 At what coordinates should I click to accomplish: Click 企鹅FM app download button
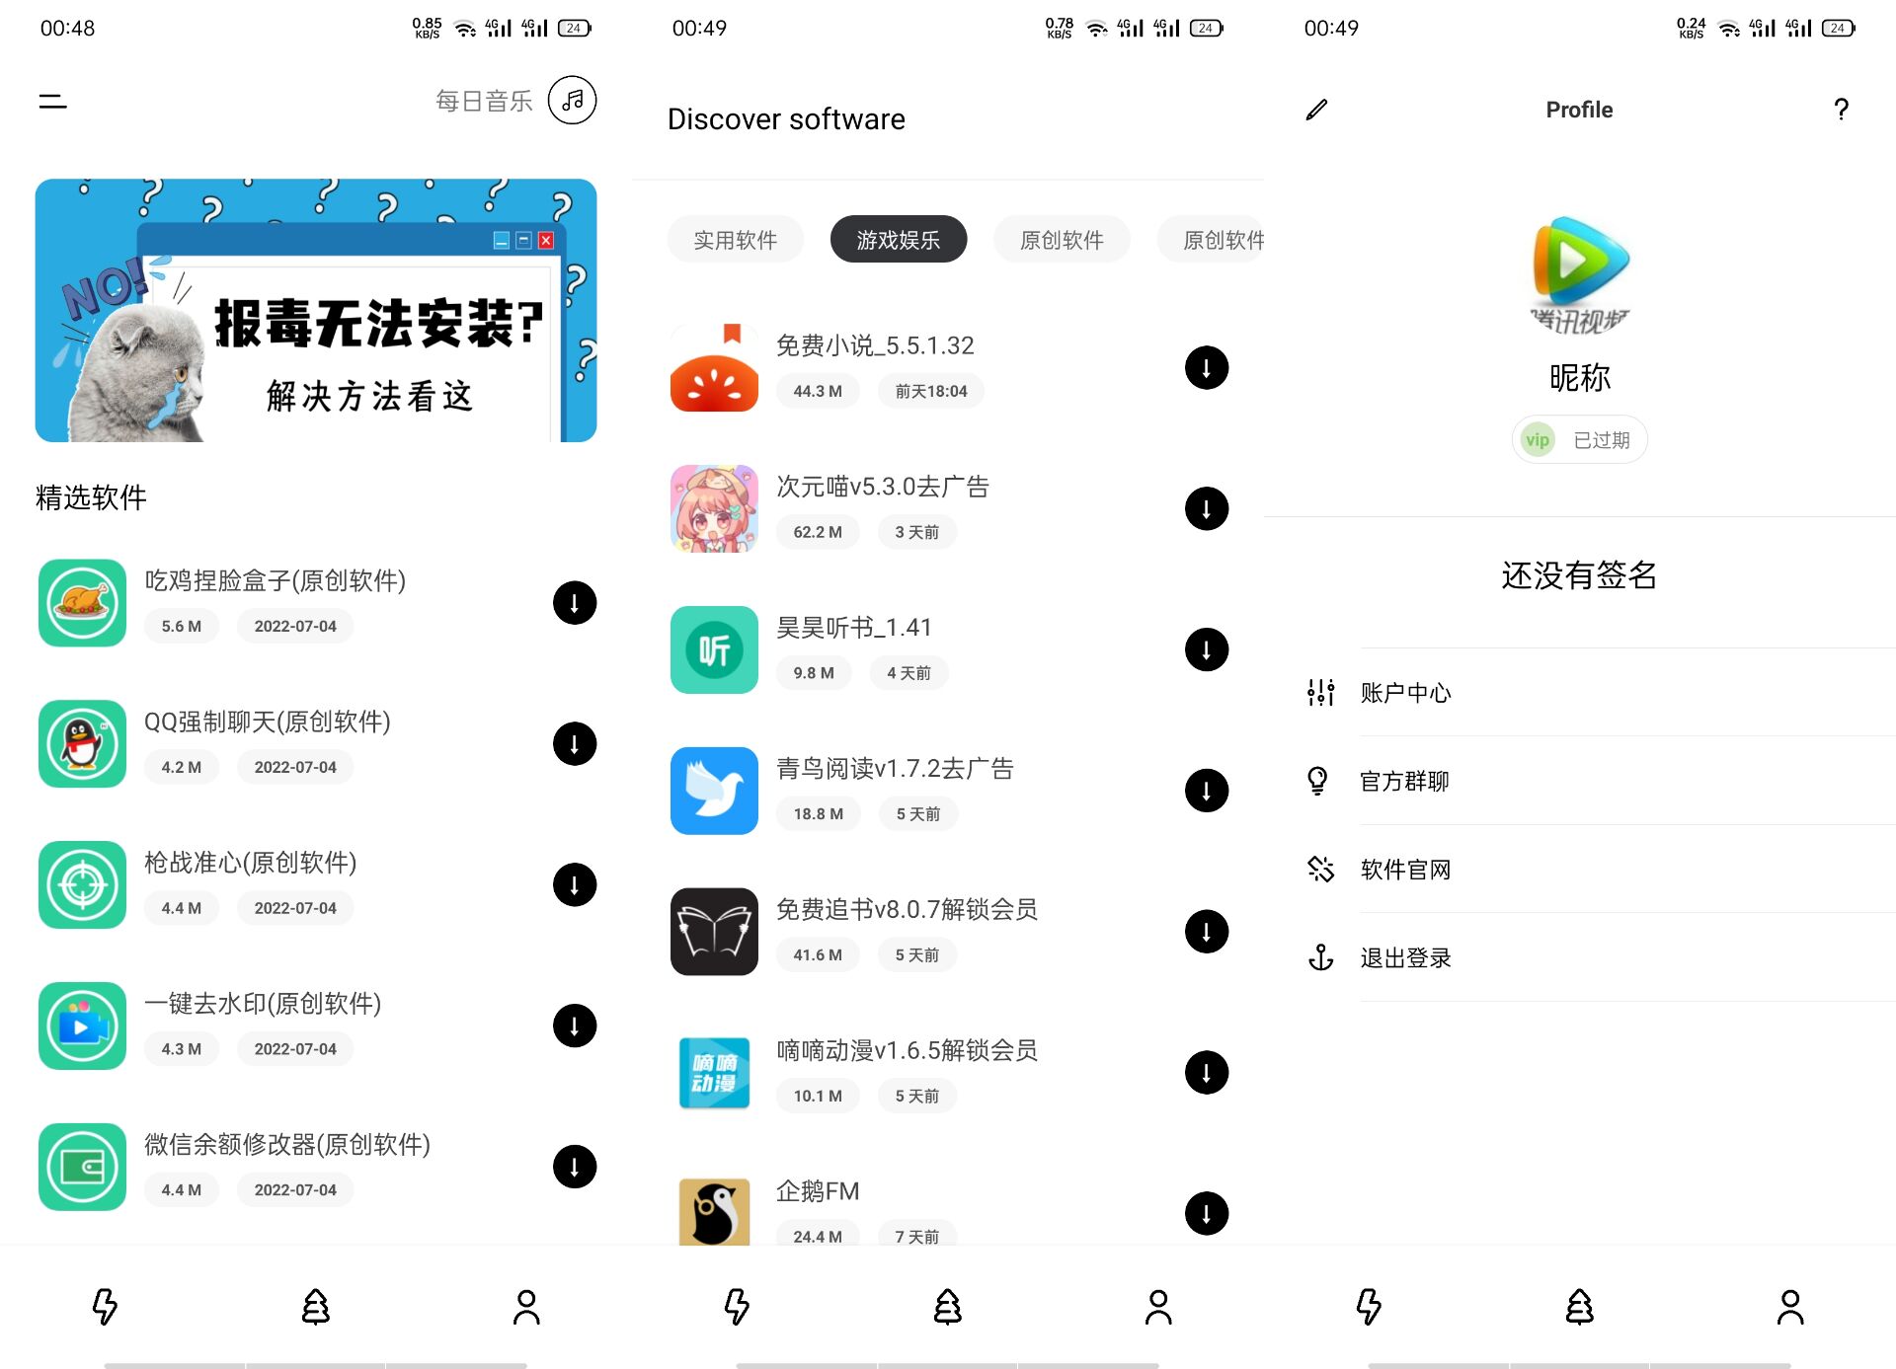click(x=1206, y=1213)
